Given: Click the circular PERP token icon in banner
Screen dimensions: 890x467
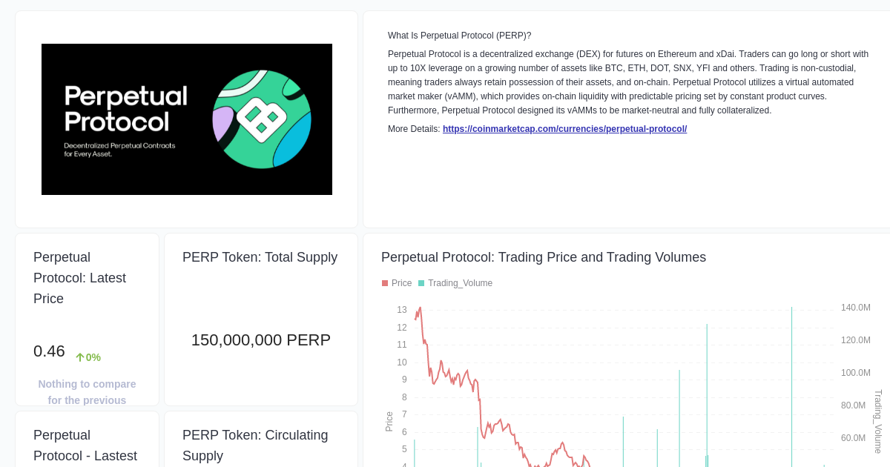Looking at the screenshot, I should [x=263, y=119].
